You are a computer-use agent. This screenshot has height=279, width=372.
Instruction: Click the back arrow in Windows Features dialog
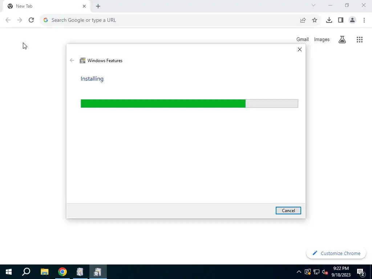click(72, 60)
